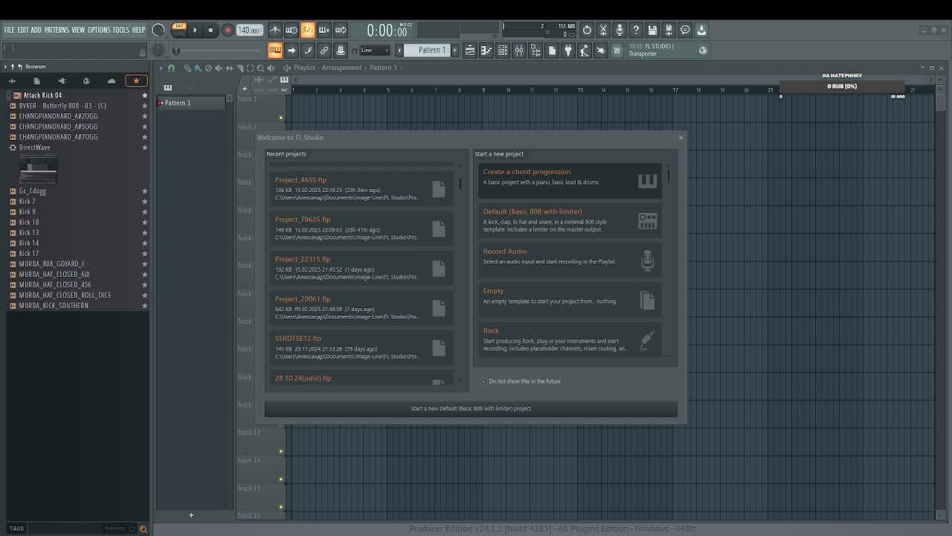Image resolution: width=952 pixels, height=536 pixels.
Task: Toggle typing keyboard to piano button
Action: (275, 50)
